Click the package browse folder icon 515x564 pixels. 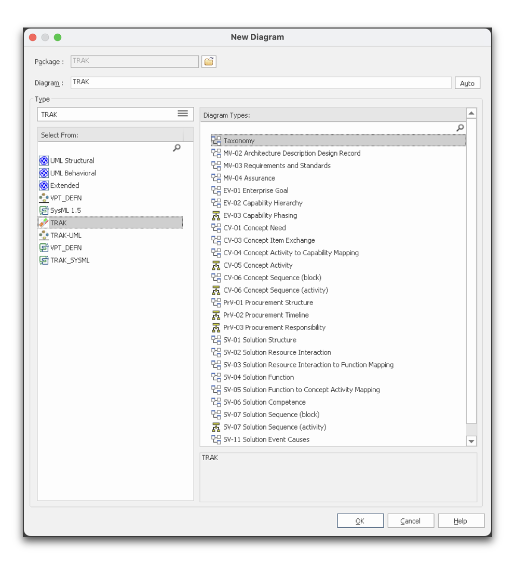click(209, 62)
